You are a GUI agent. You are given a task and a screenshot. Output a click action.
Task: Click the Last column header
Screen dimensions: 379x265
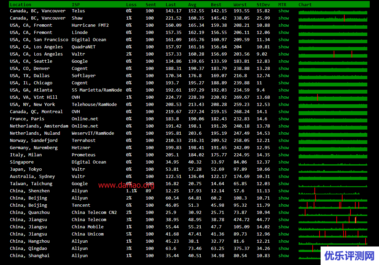coord(171,4)
